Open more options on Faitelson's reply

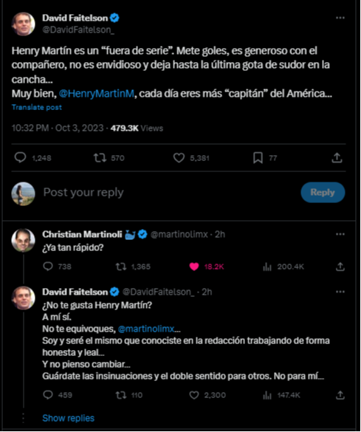pyautogui.click(x=340, y=292)
